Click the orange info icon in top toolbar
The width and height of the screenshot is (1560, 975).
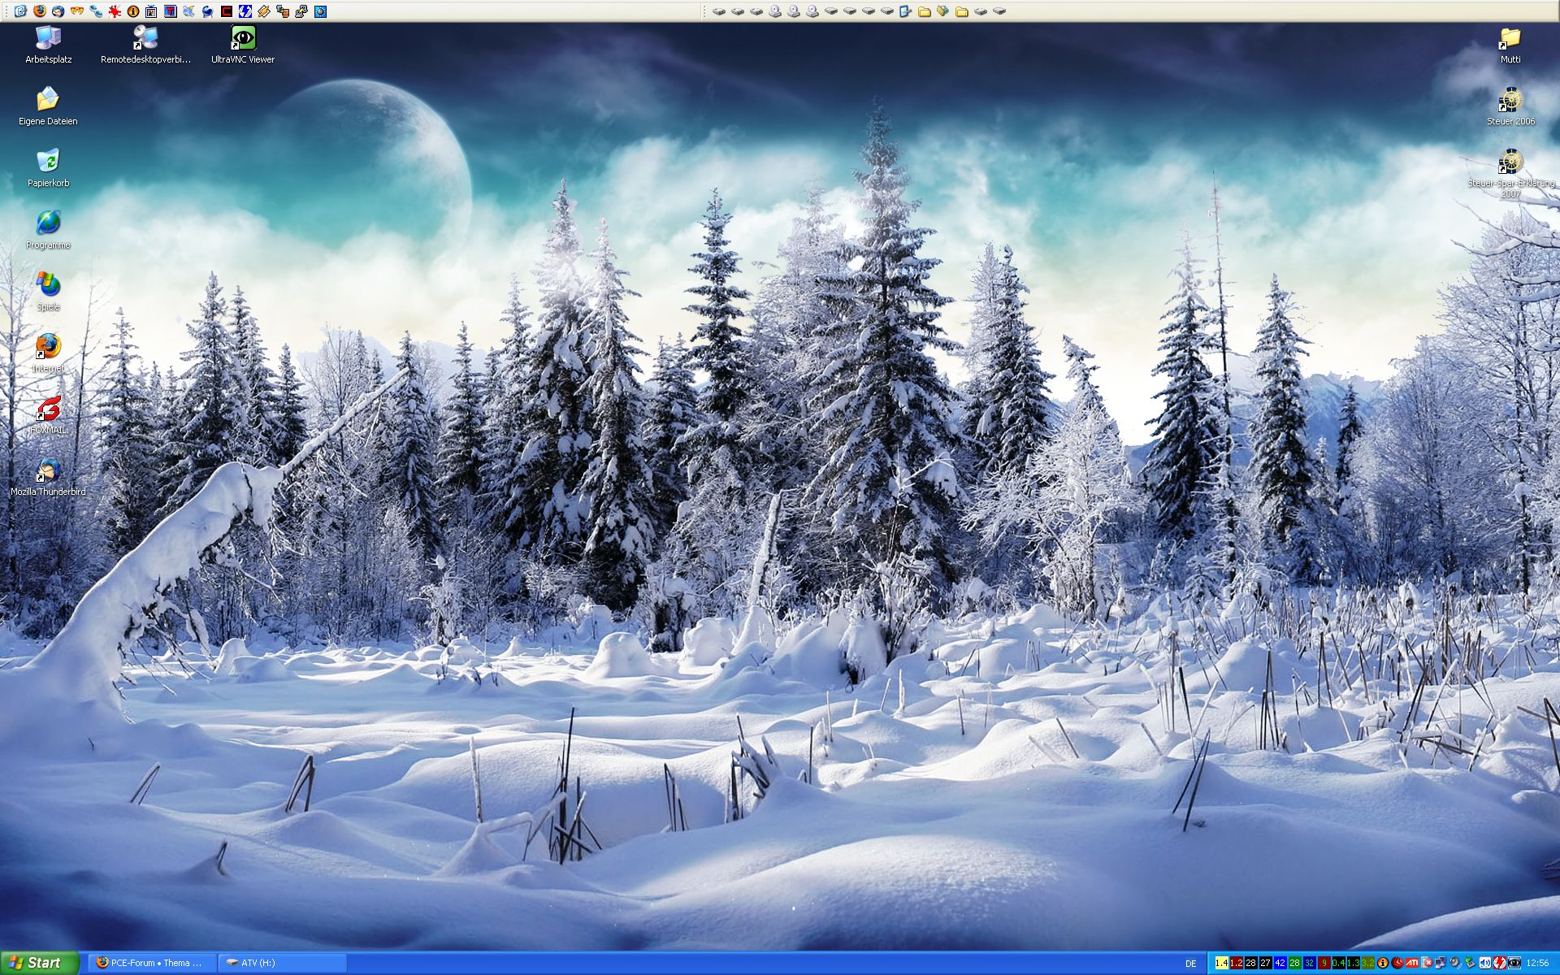[x=133, y=11]
